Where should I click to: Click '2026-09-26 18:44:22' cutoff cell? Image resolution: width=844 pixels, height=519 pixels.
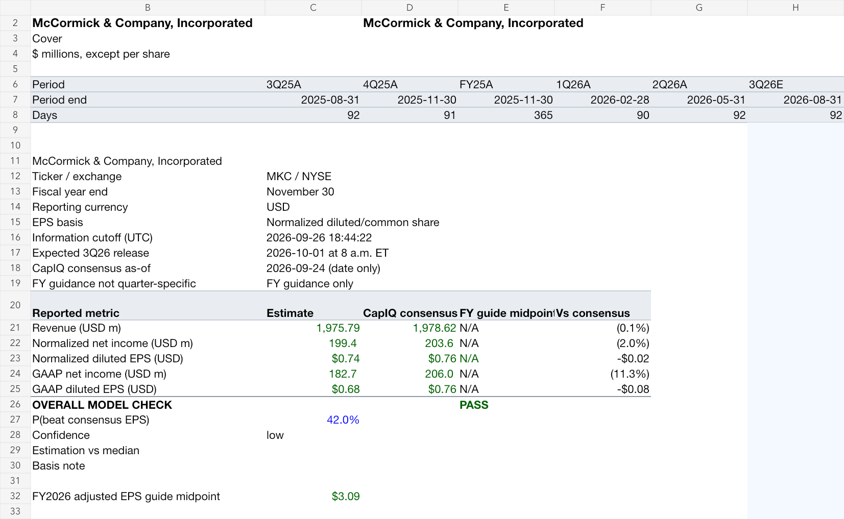pyautogui.click(x=319, y=237)
